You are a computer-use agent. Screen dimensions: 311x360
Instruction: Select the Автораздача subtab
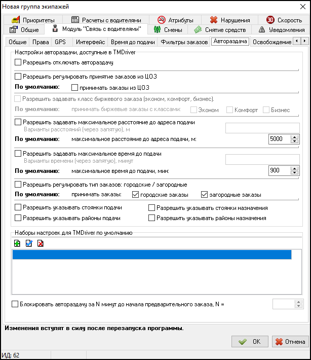click(230, 42)
